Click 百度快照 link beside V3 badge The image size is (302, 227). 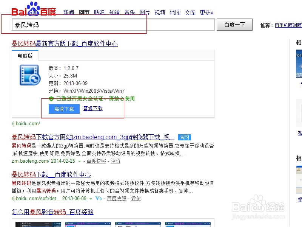pyautogui.click(x=117, y=198)
